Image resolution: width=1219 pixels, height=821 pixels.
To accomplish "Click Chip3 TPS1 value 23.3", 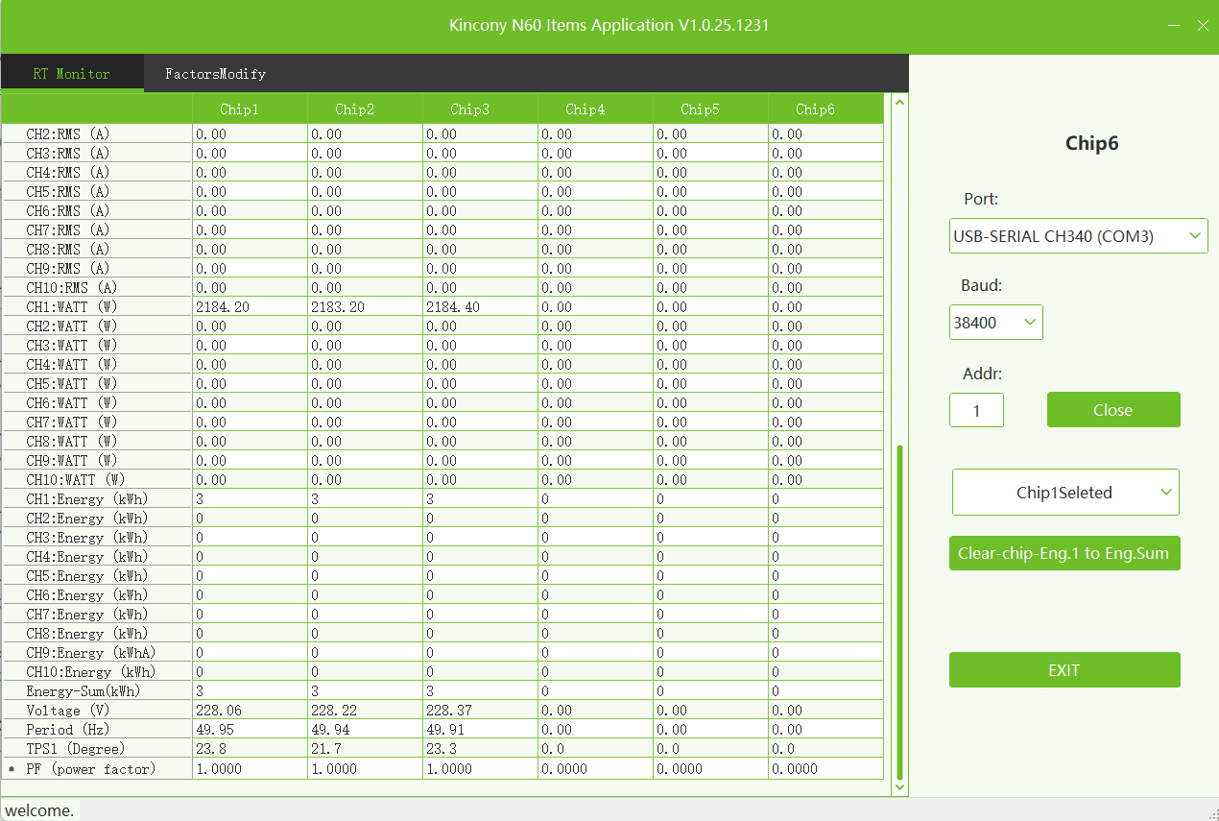I will (x=441, y=749).
